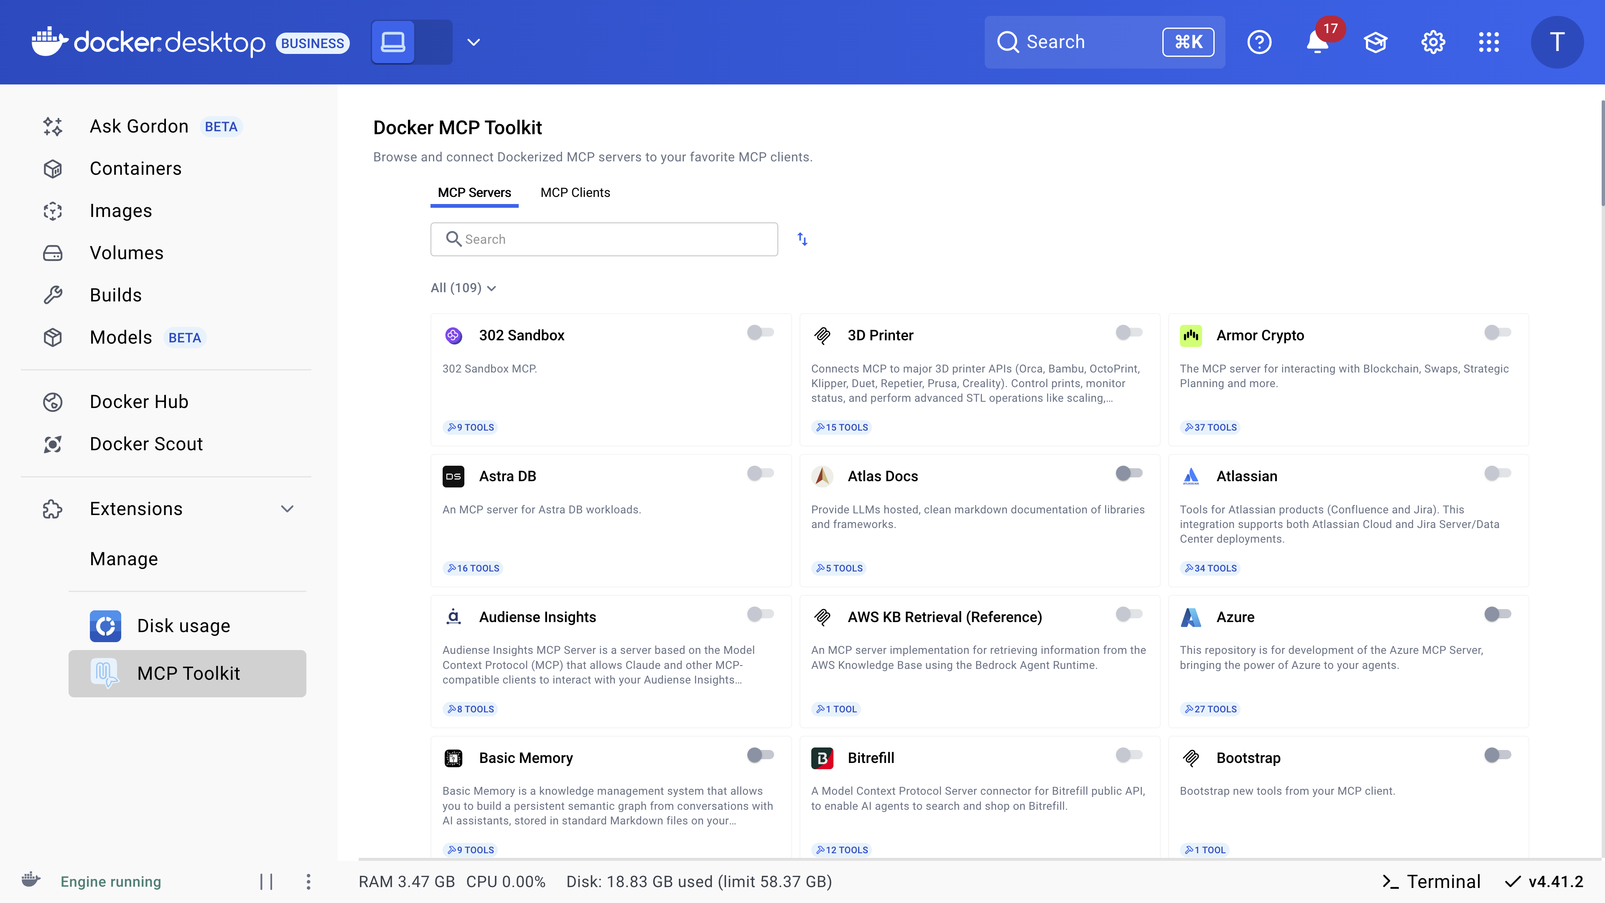Click the 3D Printer server icon
Image resolution: width=1605 pixels, height=903 pixels.
[x=823, y=335]
